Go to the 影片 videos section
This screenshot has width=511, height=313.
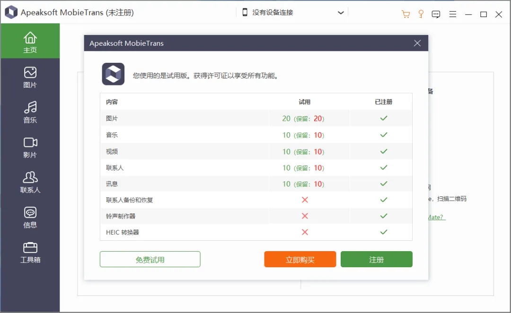click(30, 147)
